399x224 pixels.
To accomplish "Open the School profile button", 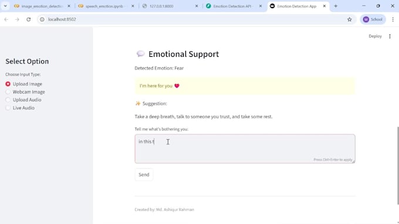I will click(x=373, y=19).
